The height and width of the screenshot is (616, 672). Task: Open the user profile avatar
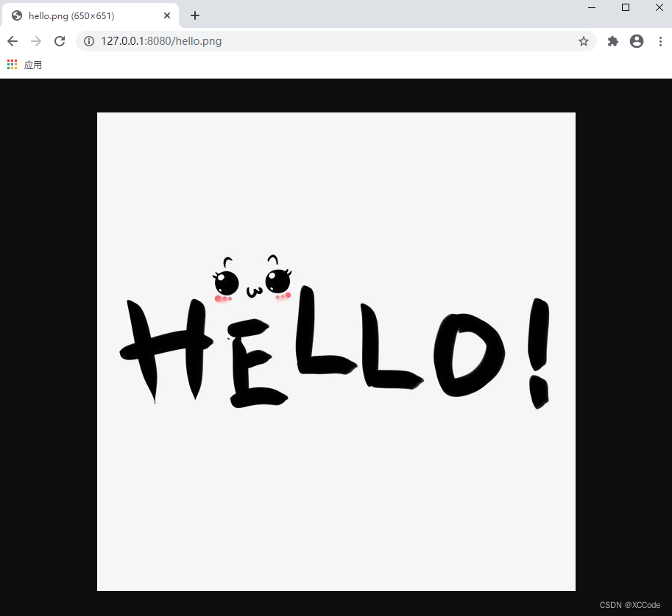637,41
